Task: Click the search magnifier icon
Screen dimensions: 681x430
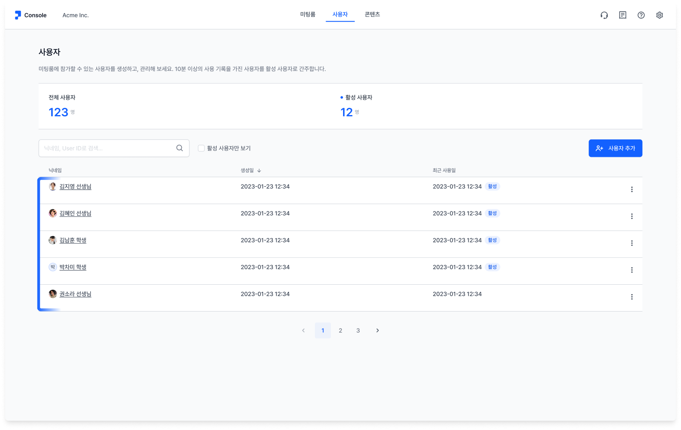Action: click(180, 148)
